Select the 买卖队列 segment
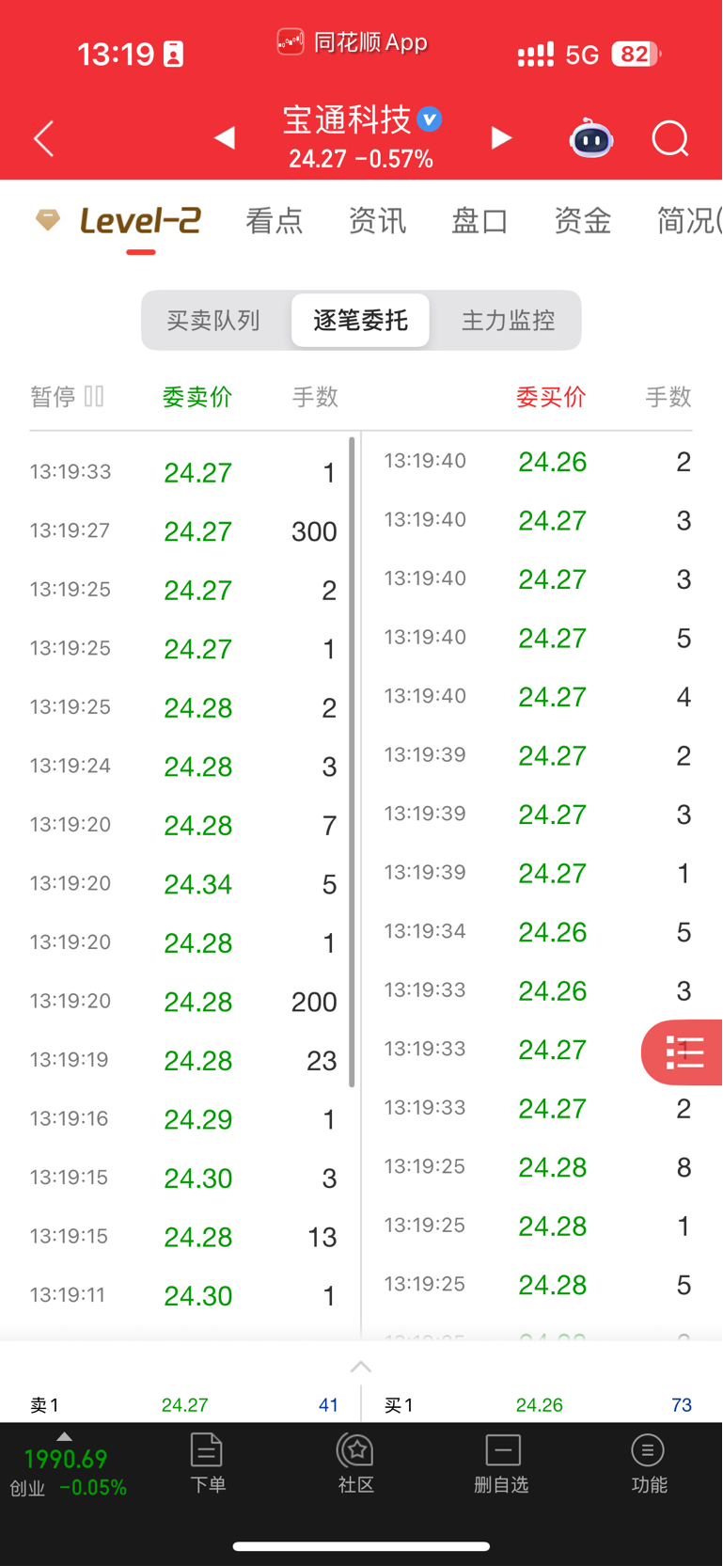The image size is (723, 1566). click(213, 321)
